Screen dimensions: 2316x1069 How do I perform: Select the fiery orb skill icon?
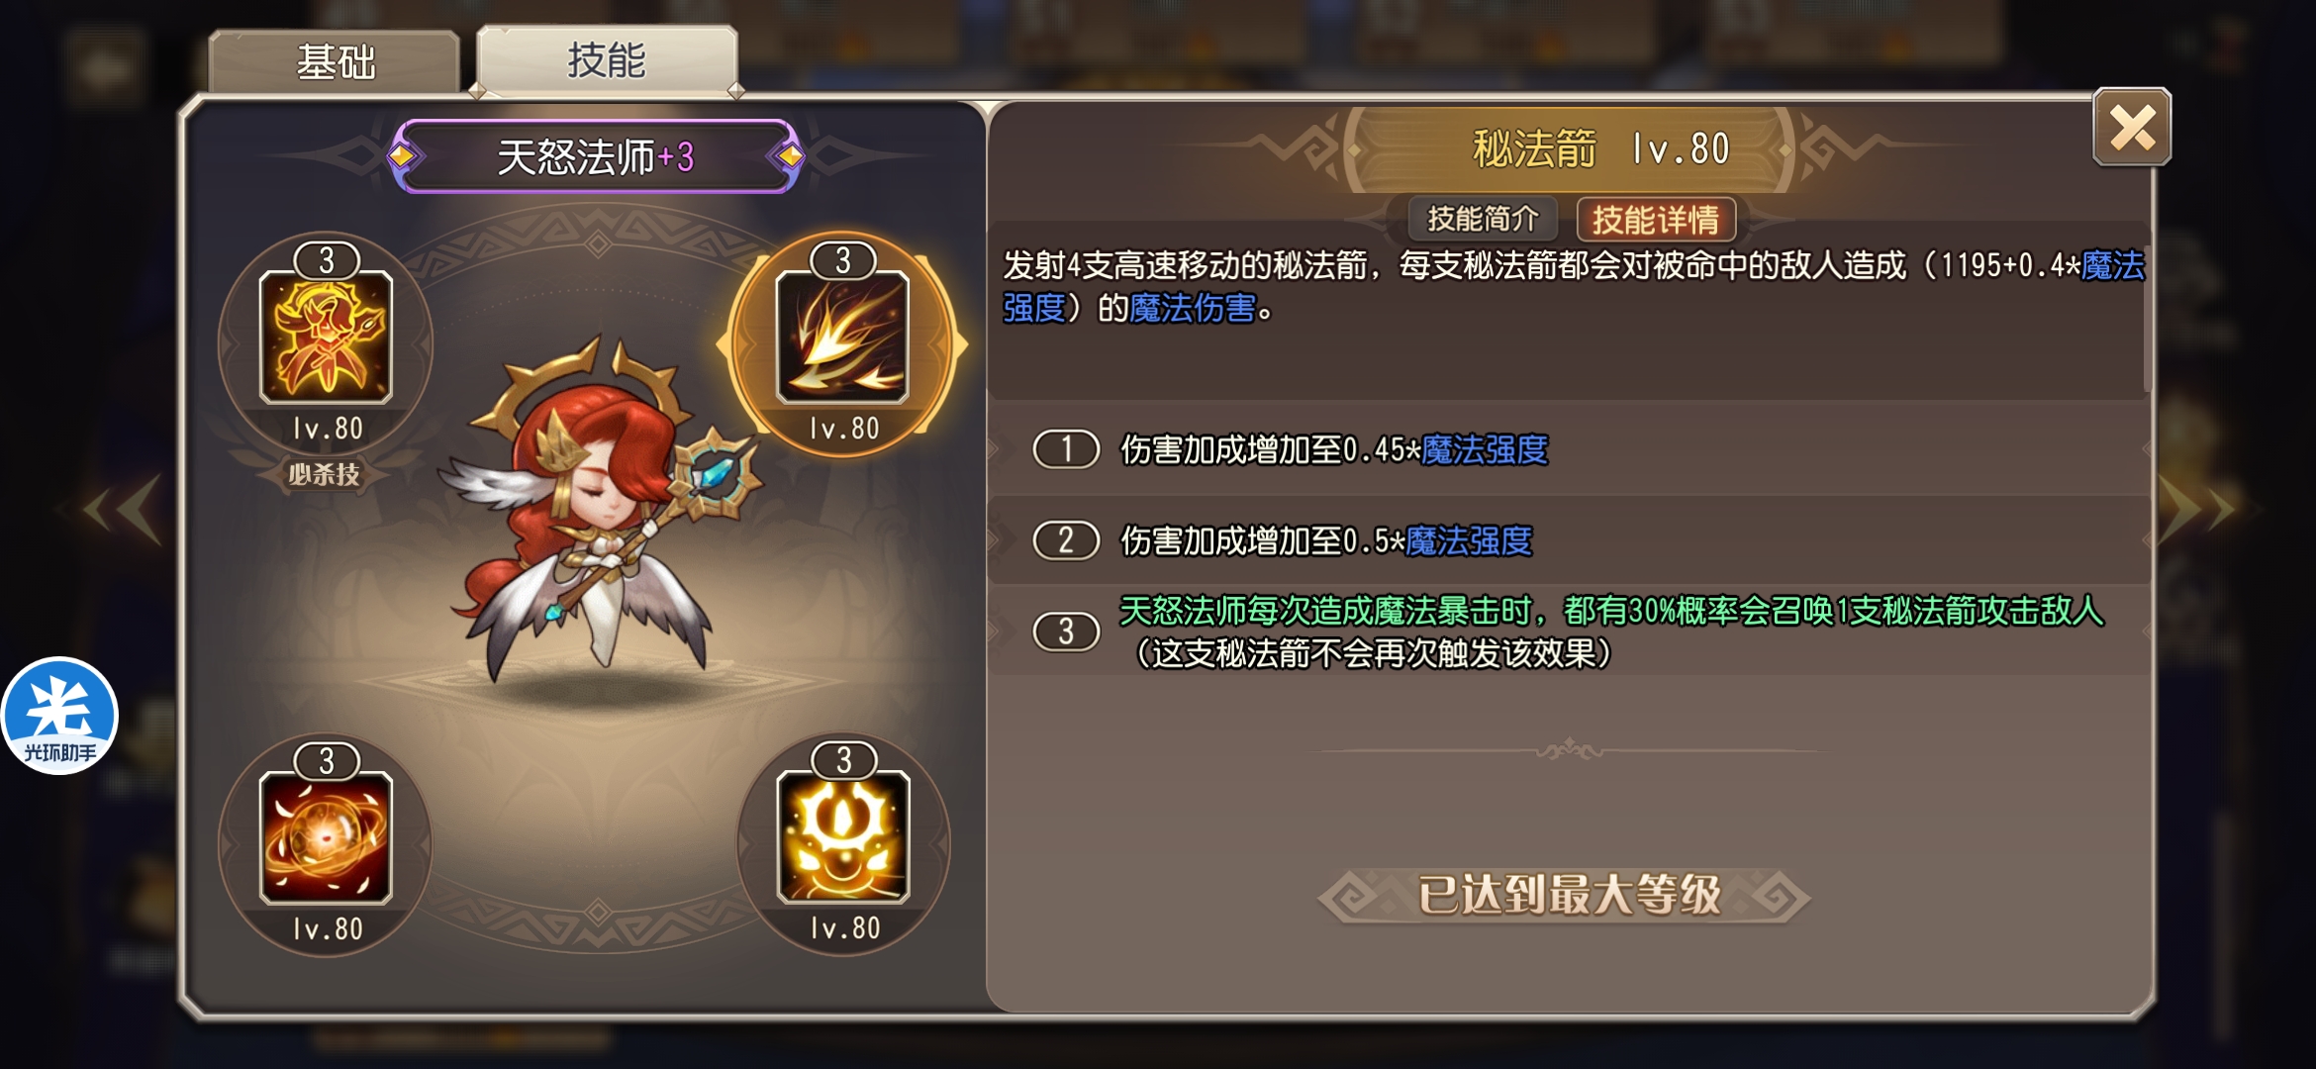326,837
